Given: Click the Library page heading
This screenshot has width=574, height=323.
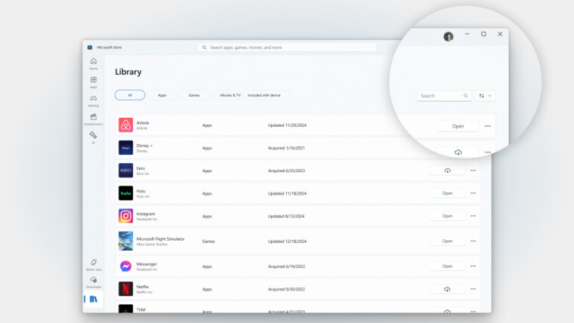Looking at the screenshot, I should click(x=128, y=72).
